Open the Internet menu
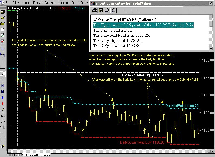Viewport: 215px width, 157px height. 64,3
